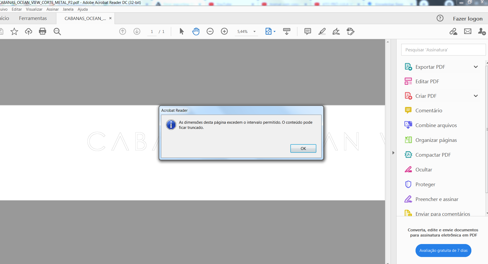This screenshot has width=488, height=264.
Task: Open the Organizar páginas tool
Action: 436,140
